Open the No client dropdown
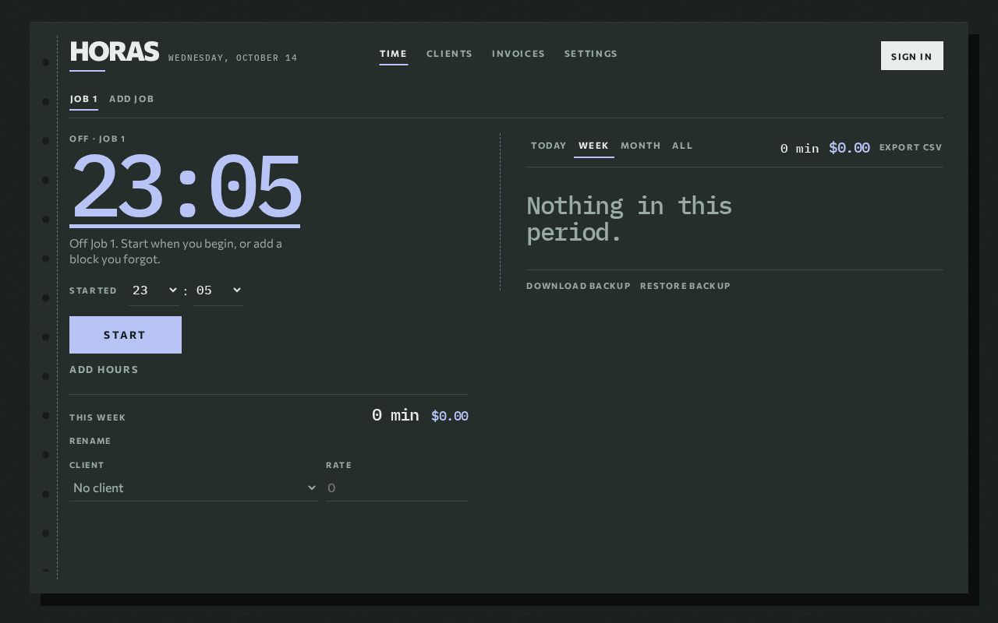This screenshot has height=623, width=998. (193, 488)
